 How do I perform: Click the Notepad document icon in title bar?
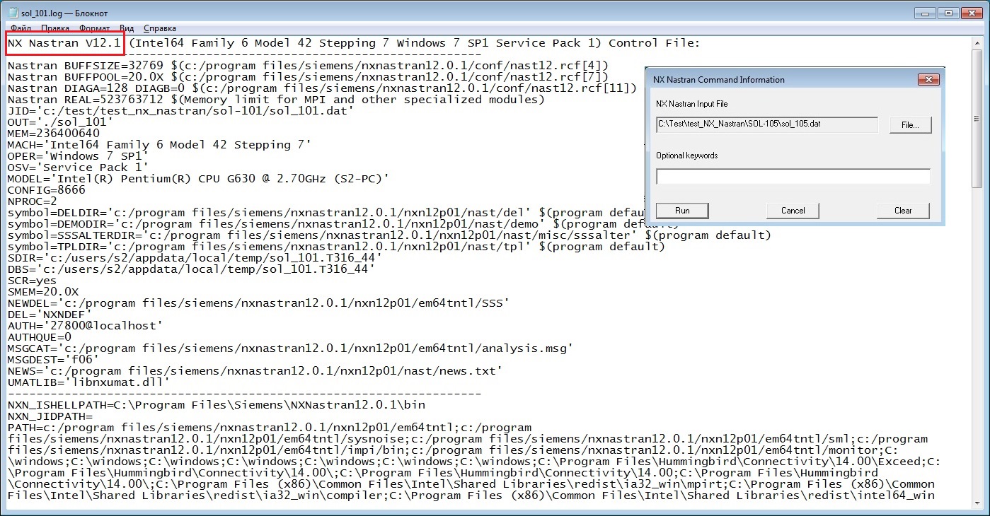[13, 13]
